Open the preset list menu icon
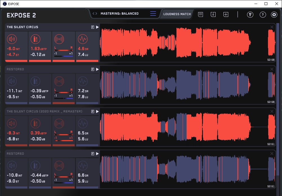 153,13
